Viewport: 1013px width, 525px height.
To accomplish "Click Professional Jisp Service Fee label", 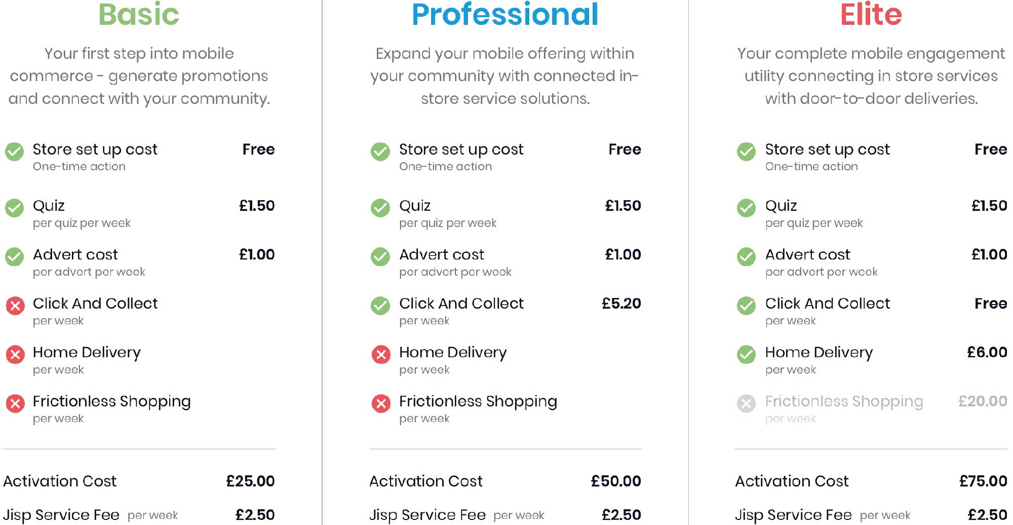I will (427, 515).
